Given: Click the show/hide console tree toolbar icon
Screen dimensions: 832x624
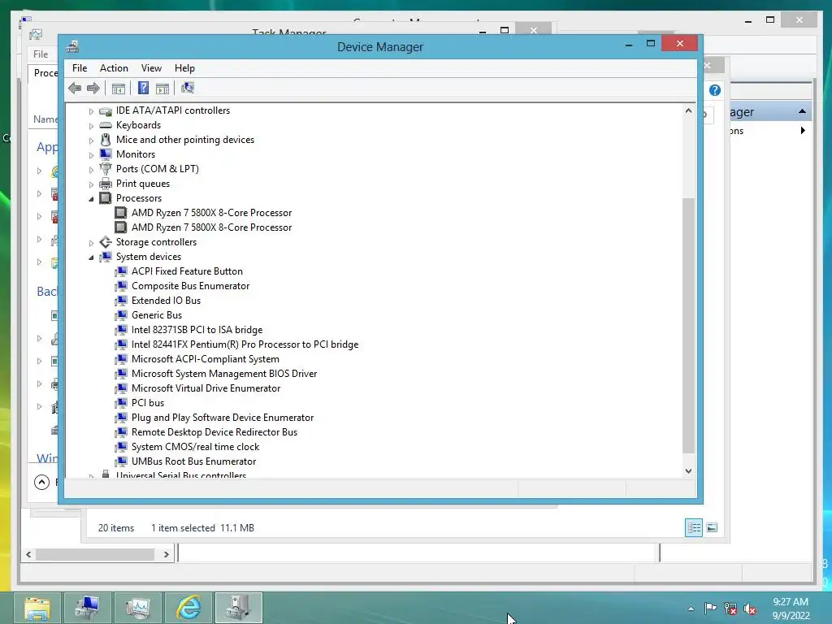Looking at the screenshot, I should click(119, 88).
